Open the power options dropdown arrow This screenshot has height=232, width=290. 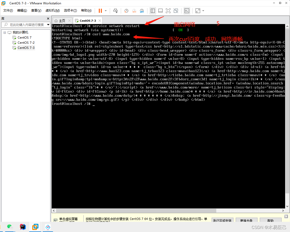(x=106, y=11)
